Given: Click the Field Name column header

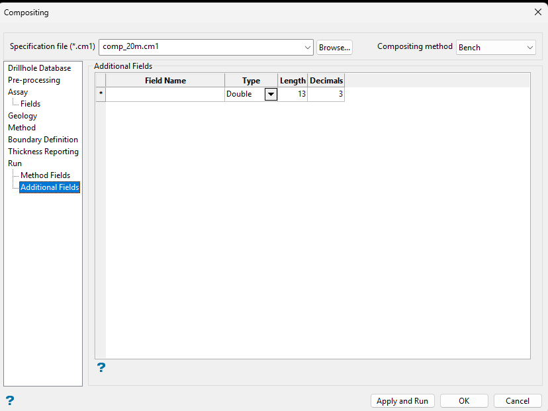Looking at the screenshot, I should [165, 80].
